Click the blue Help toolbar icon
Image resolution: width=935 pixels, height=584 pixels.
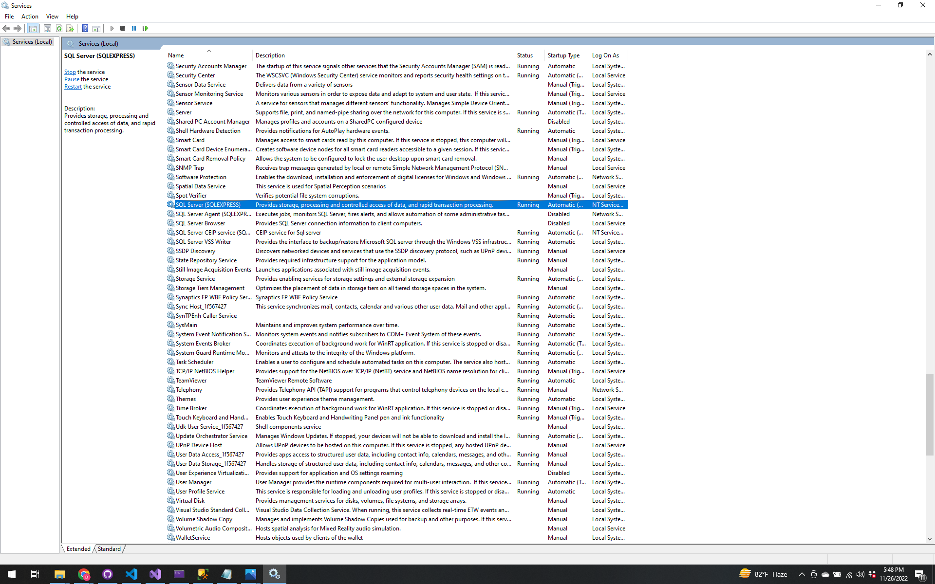click(85, 28)
